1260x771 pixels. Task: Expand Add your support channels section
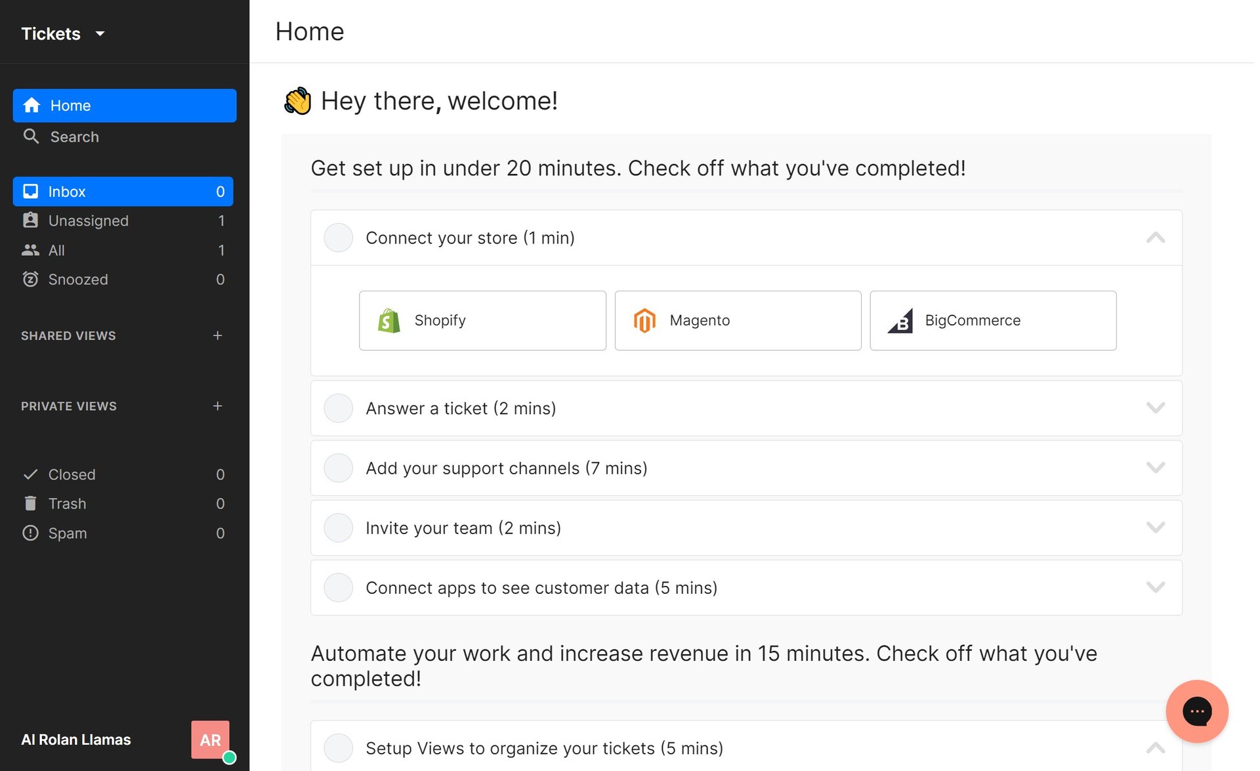click(1155, 468)
